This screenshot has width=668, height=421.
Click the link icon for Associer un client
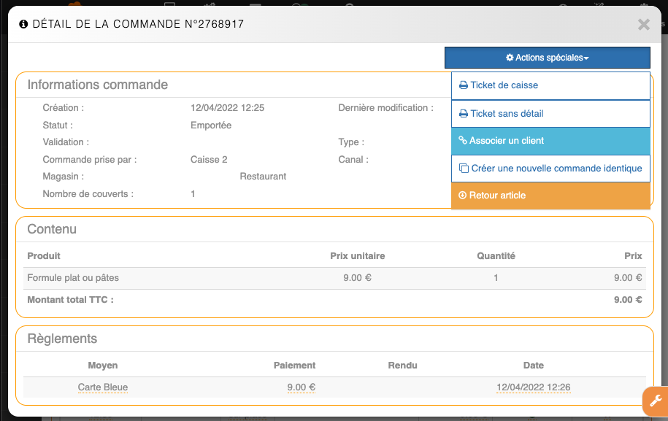(x=462, y=141)
